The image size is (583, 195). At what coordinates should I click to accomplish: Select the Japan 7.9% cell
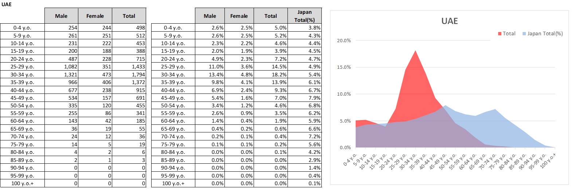pos(304,98)
